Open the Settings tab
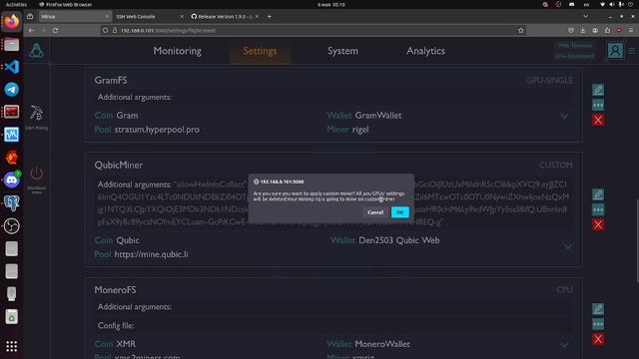This screenshot has width=639, height=359. (260, 51)
